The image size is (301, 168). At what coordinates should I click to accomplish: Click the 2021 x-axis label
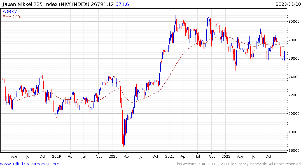pos(169,156)
